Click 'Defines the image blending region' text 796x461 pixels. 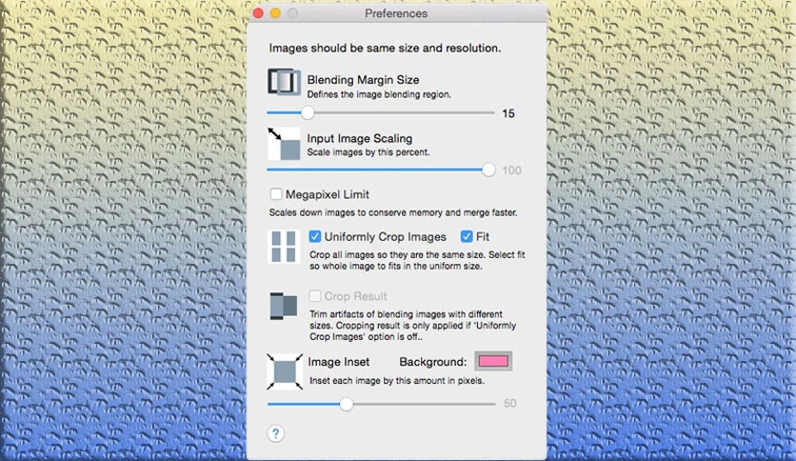point(379,94)
